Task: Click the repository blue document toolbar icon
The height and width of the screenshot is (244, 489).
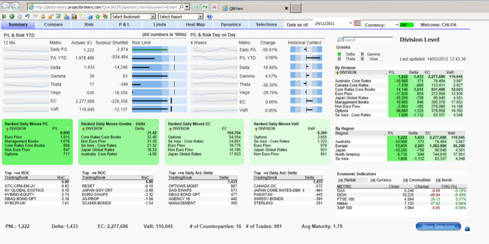Action: tap(90, 16)
